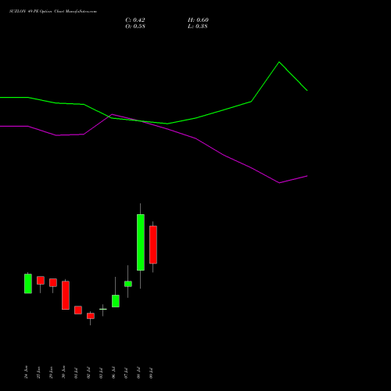Click the high value H: 0.60
Image resolution: width=391 pixels, height=391 pixels.
(198, 20)
